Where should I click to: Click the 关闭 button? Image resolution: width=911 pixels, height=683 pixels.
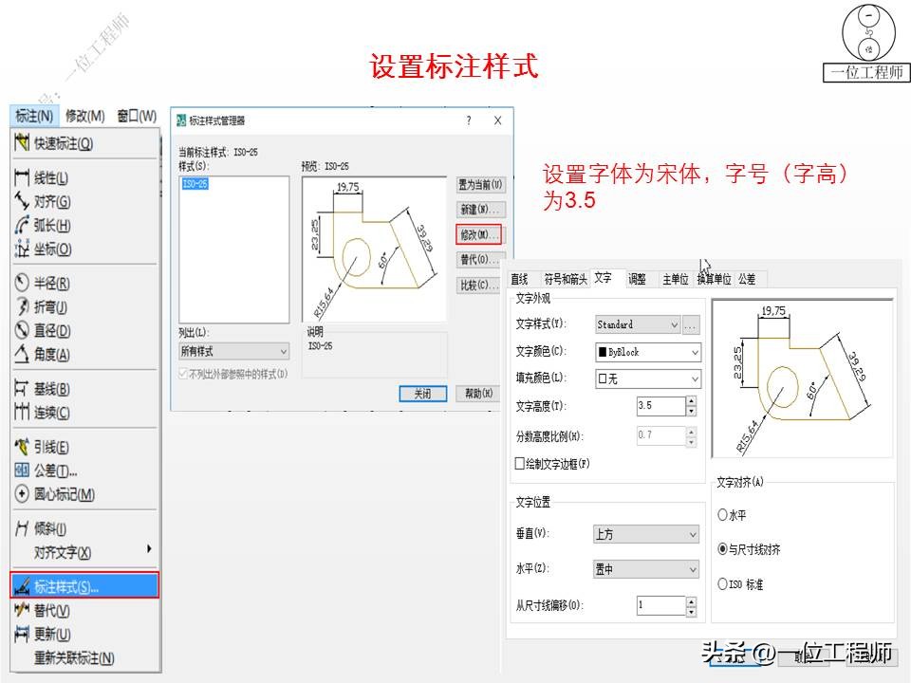pyautogui.click(x=420, y=394)
